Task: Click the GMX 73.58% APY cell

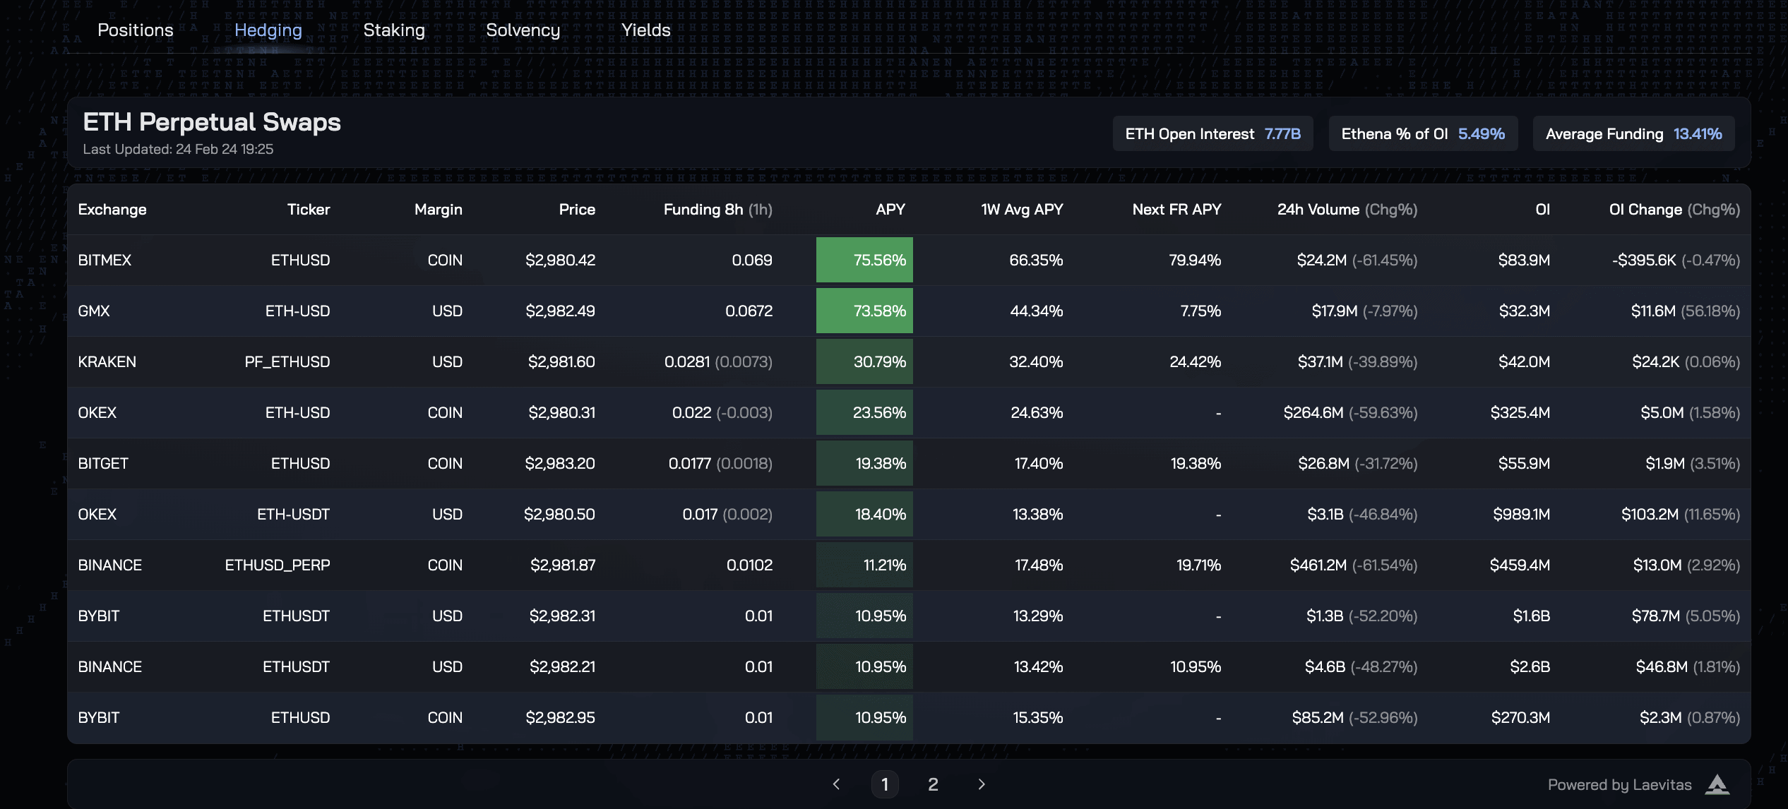Action: click(x=864, y=311)
